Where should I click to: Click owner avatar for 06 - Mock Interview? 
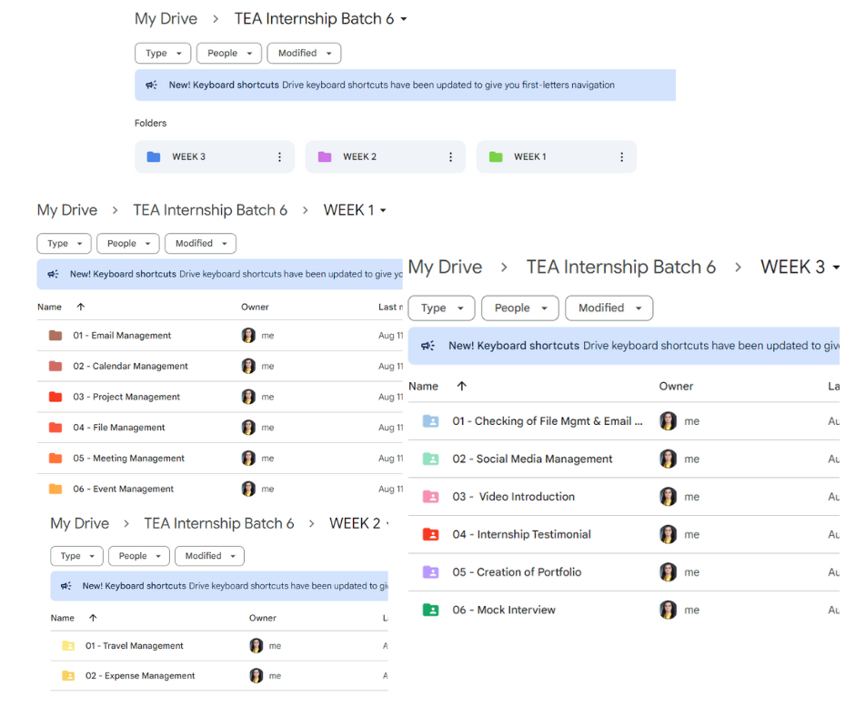coord(668,610)
